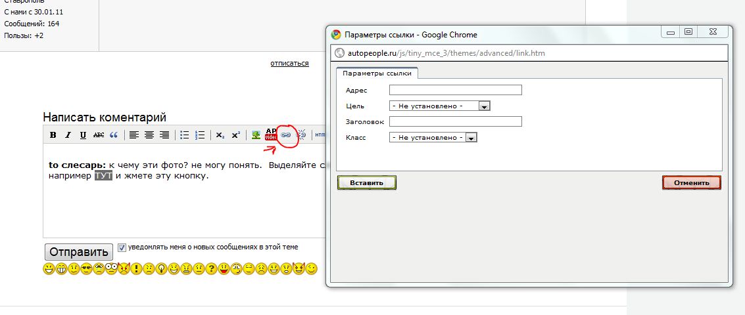Viewport: 745px width, 315px height.
Task: Click the insert link chain icon
Action: click(285, 135)
